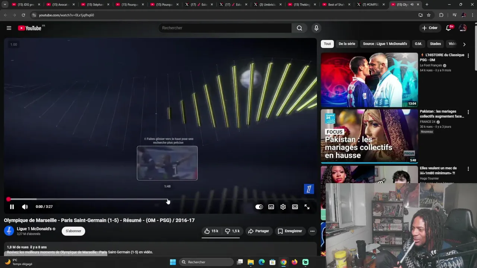Open options for L'HISTOIRE du Classique video
477x268 pixels.
pos(468,55)
